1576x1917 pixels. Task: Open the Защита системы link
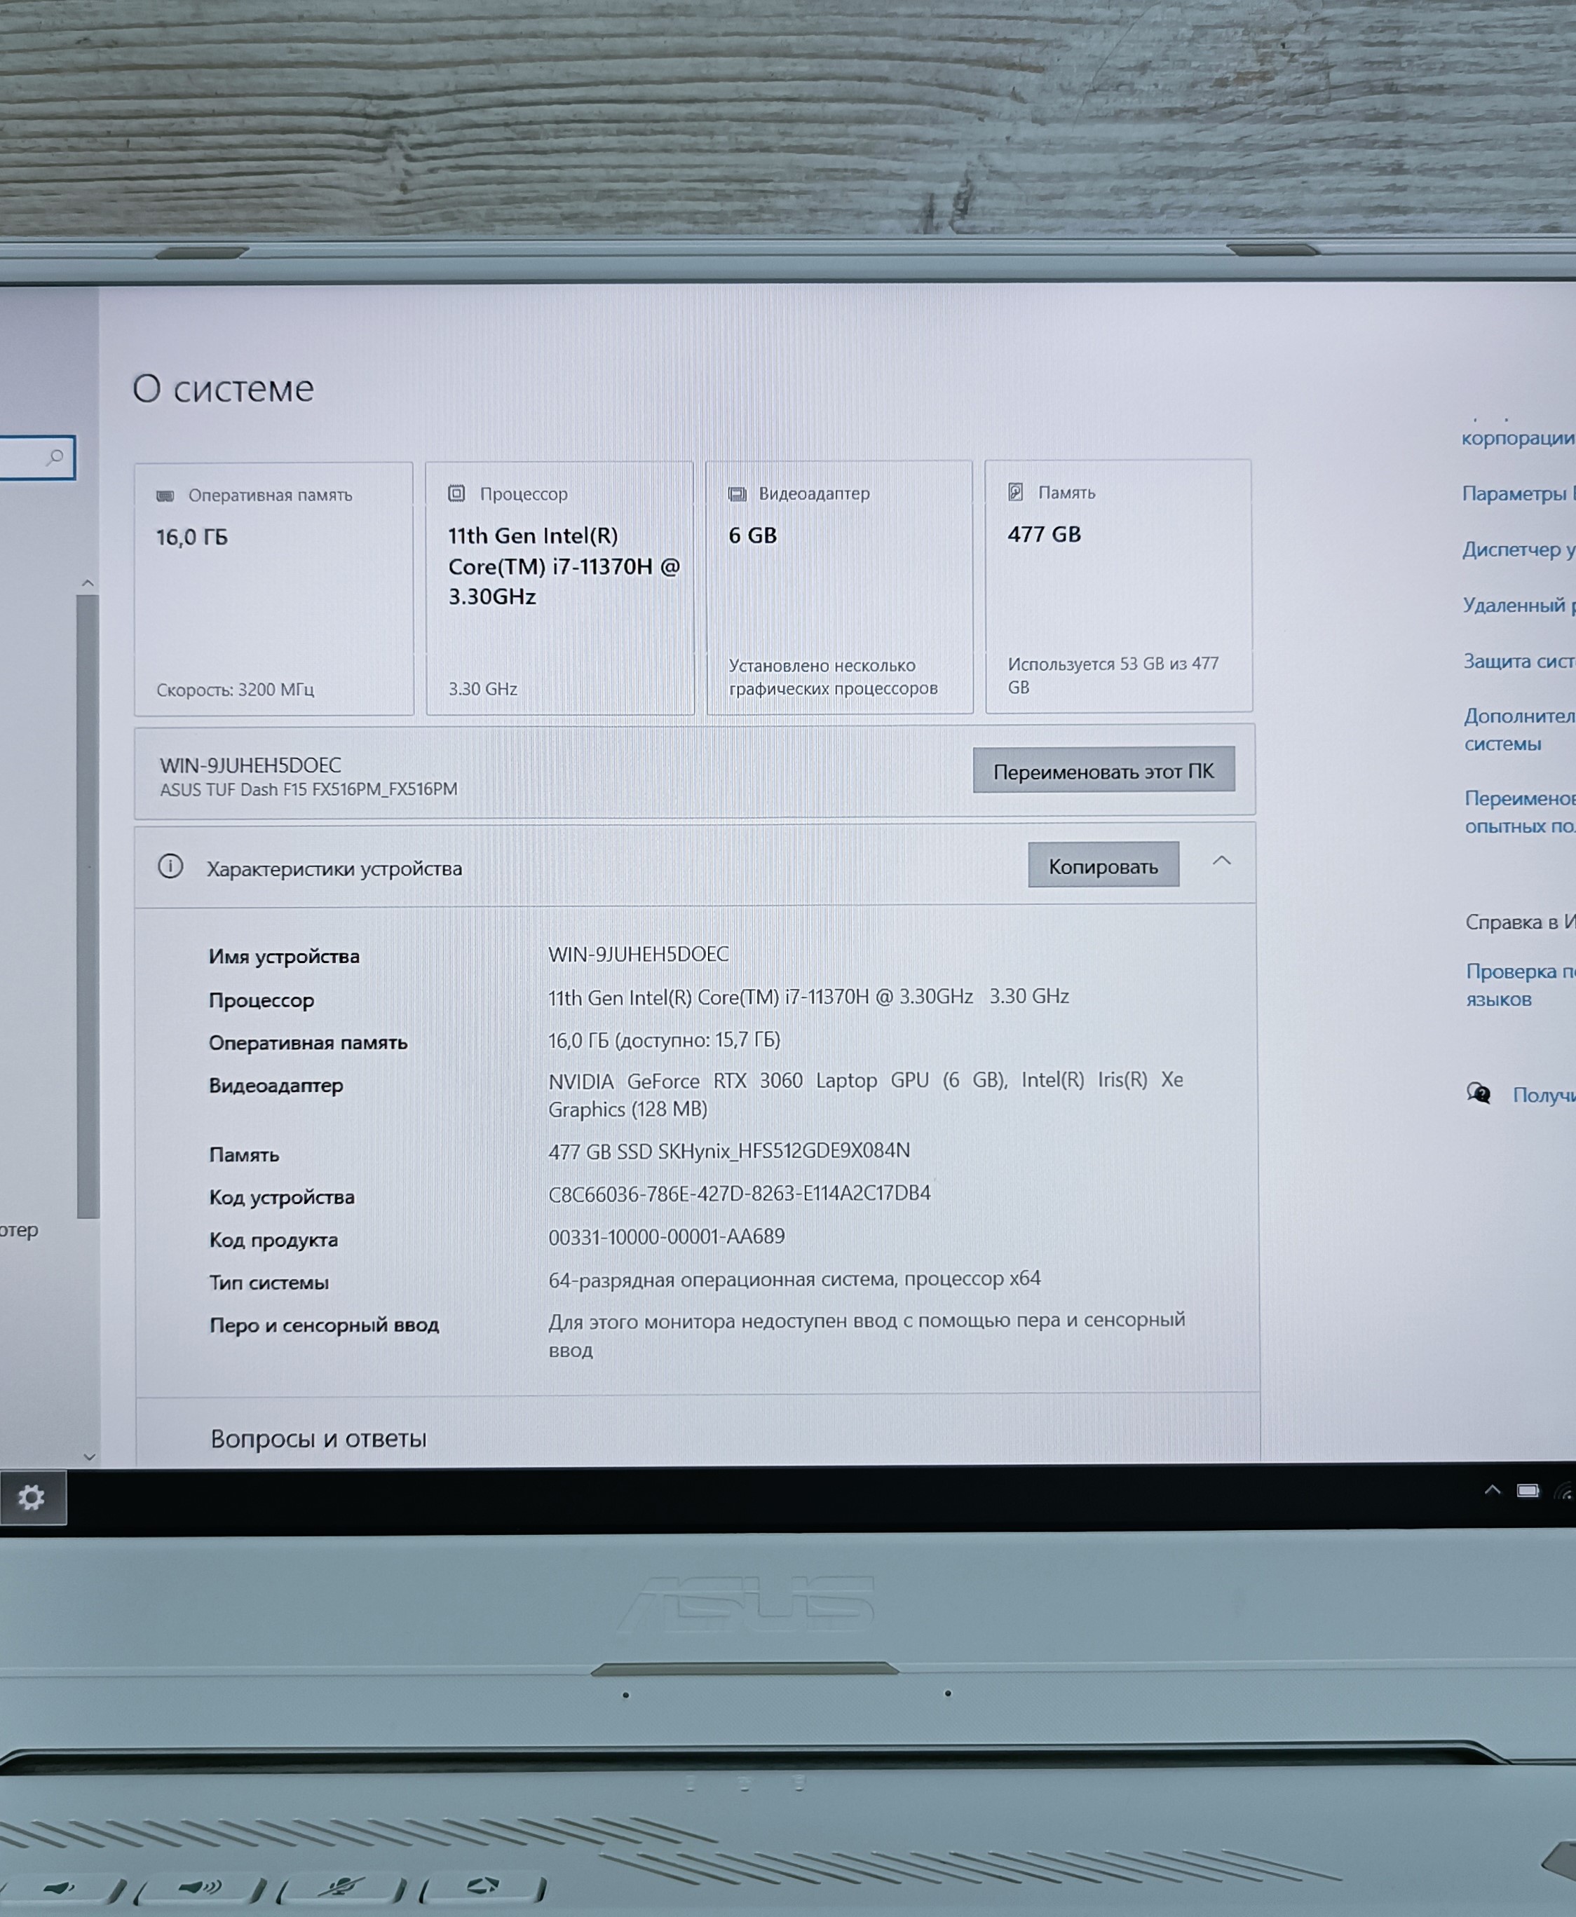coord(1518,661)
